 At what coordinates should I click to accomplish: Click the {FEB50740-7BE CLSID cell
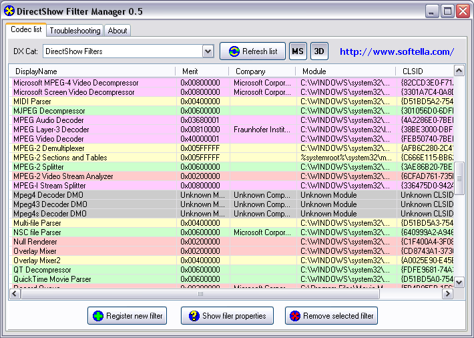427,139
